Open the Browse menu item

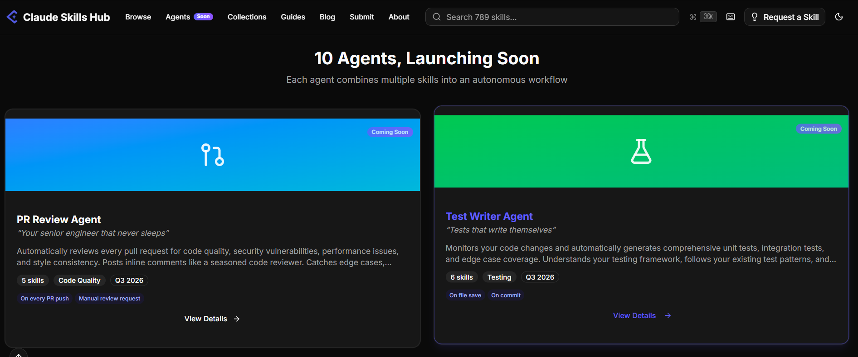coord(138,17)
